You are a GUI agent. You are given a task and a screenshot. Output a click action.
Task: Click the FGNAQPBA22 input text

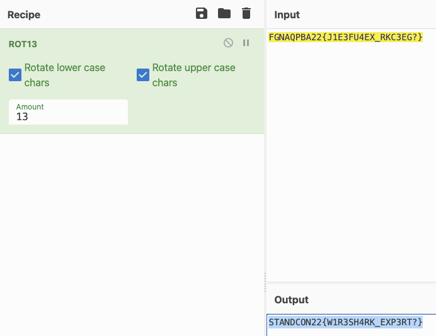346,37
